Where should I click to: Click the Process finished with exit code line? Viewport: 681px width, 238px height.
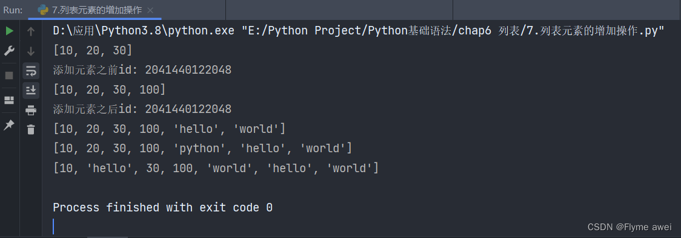[x=162, y=208]
